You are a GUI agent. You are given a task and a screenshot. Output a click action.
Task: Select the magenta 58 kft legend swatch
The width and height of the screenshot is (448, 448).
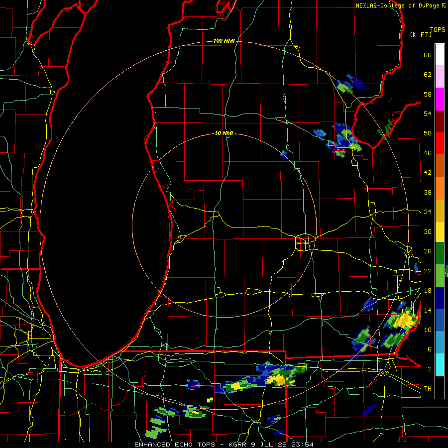coord(440,99)
